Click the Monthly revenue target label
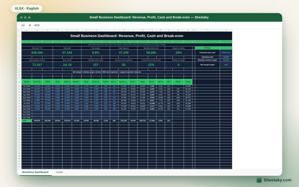299x187 pixels. tap(207, 60)
